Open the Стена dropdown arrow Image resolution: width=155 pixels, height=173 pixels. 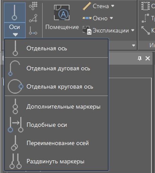click(113, 6)
